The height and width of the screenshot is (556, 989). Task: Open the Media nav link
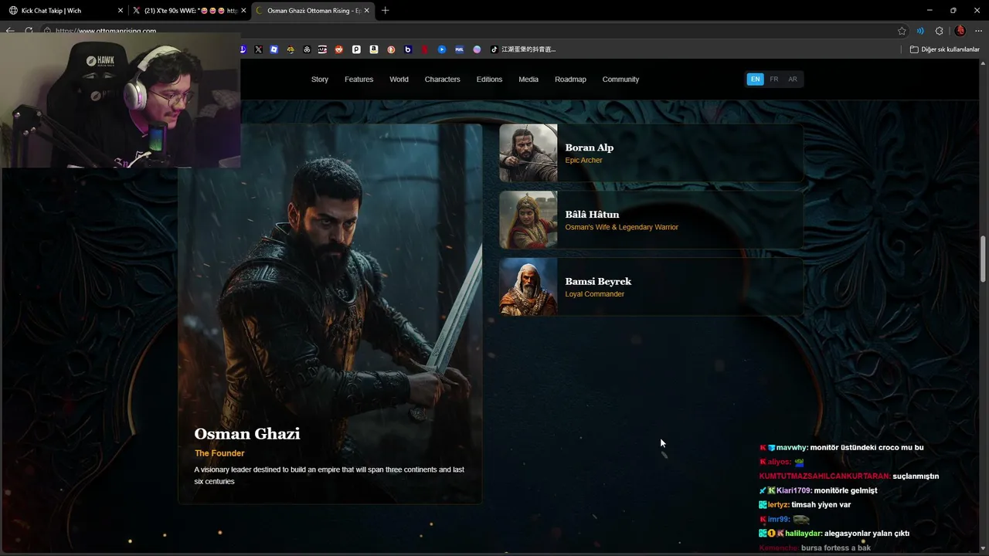(528, 80)
